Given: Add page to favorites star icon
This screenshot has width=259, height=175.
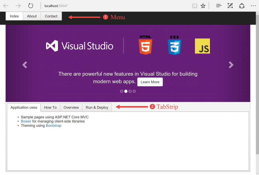Looking at the screenshot, I should tap(203, 6).
